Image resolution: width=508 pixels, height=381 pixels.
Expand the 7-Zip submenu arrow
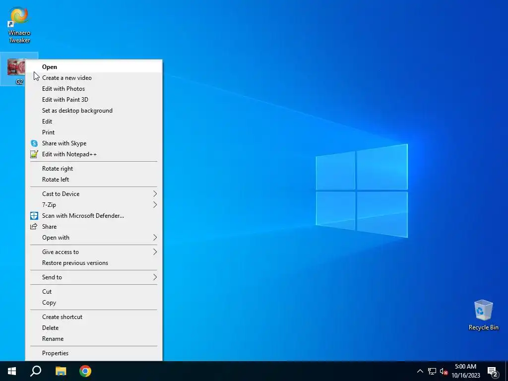[x=155, y=205]
